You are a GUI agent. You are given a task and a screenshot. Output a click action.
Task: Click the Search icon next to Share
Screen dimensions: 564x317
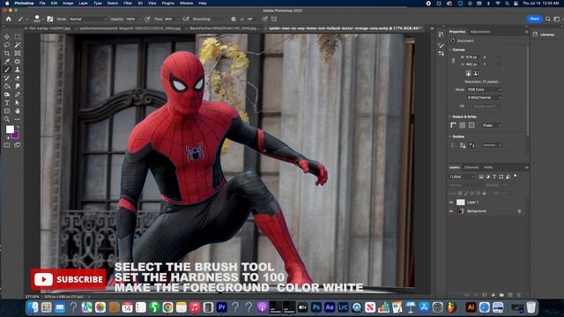(x=548, y=19)
